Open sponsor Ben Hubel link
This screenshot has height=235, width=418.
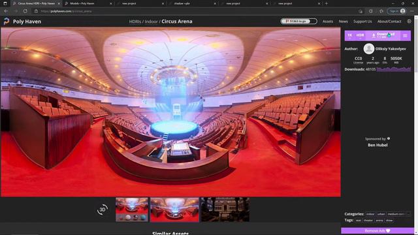click(x=378, y=145)
